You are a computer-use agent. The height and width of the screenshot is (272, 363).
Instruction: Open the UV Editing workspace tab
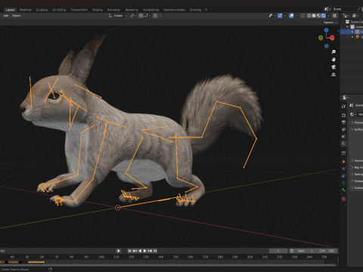[x=59, y=10]
